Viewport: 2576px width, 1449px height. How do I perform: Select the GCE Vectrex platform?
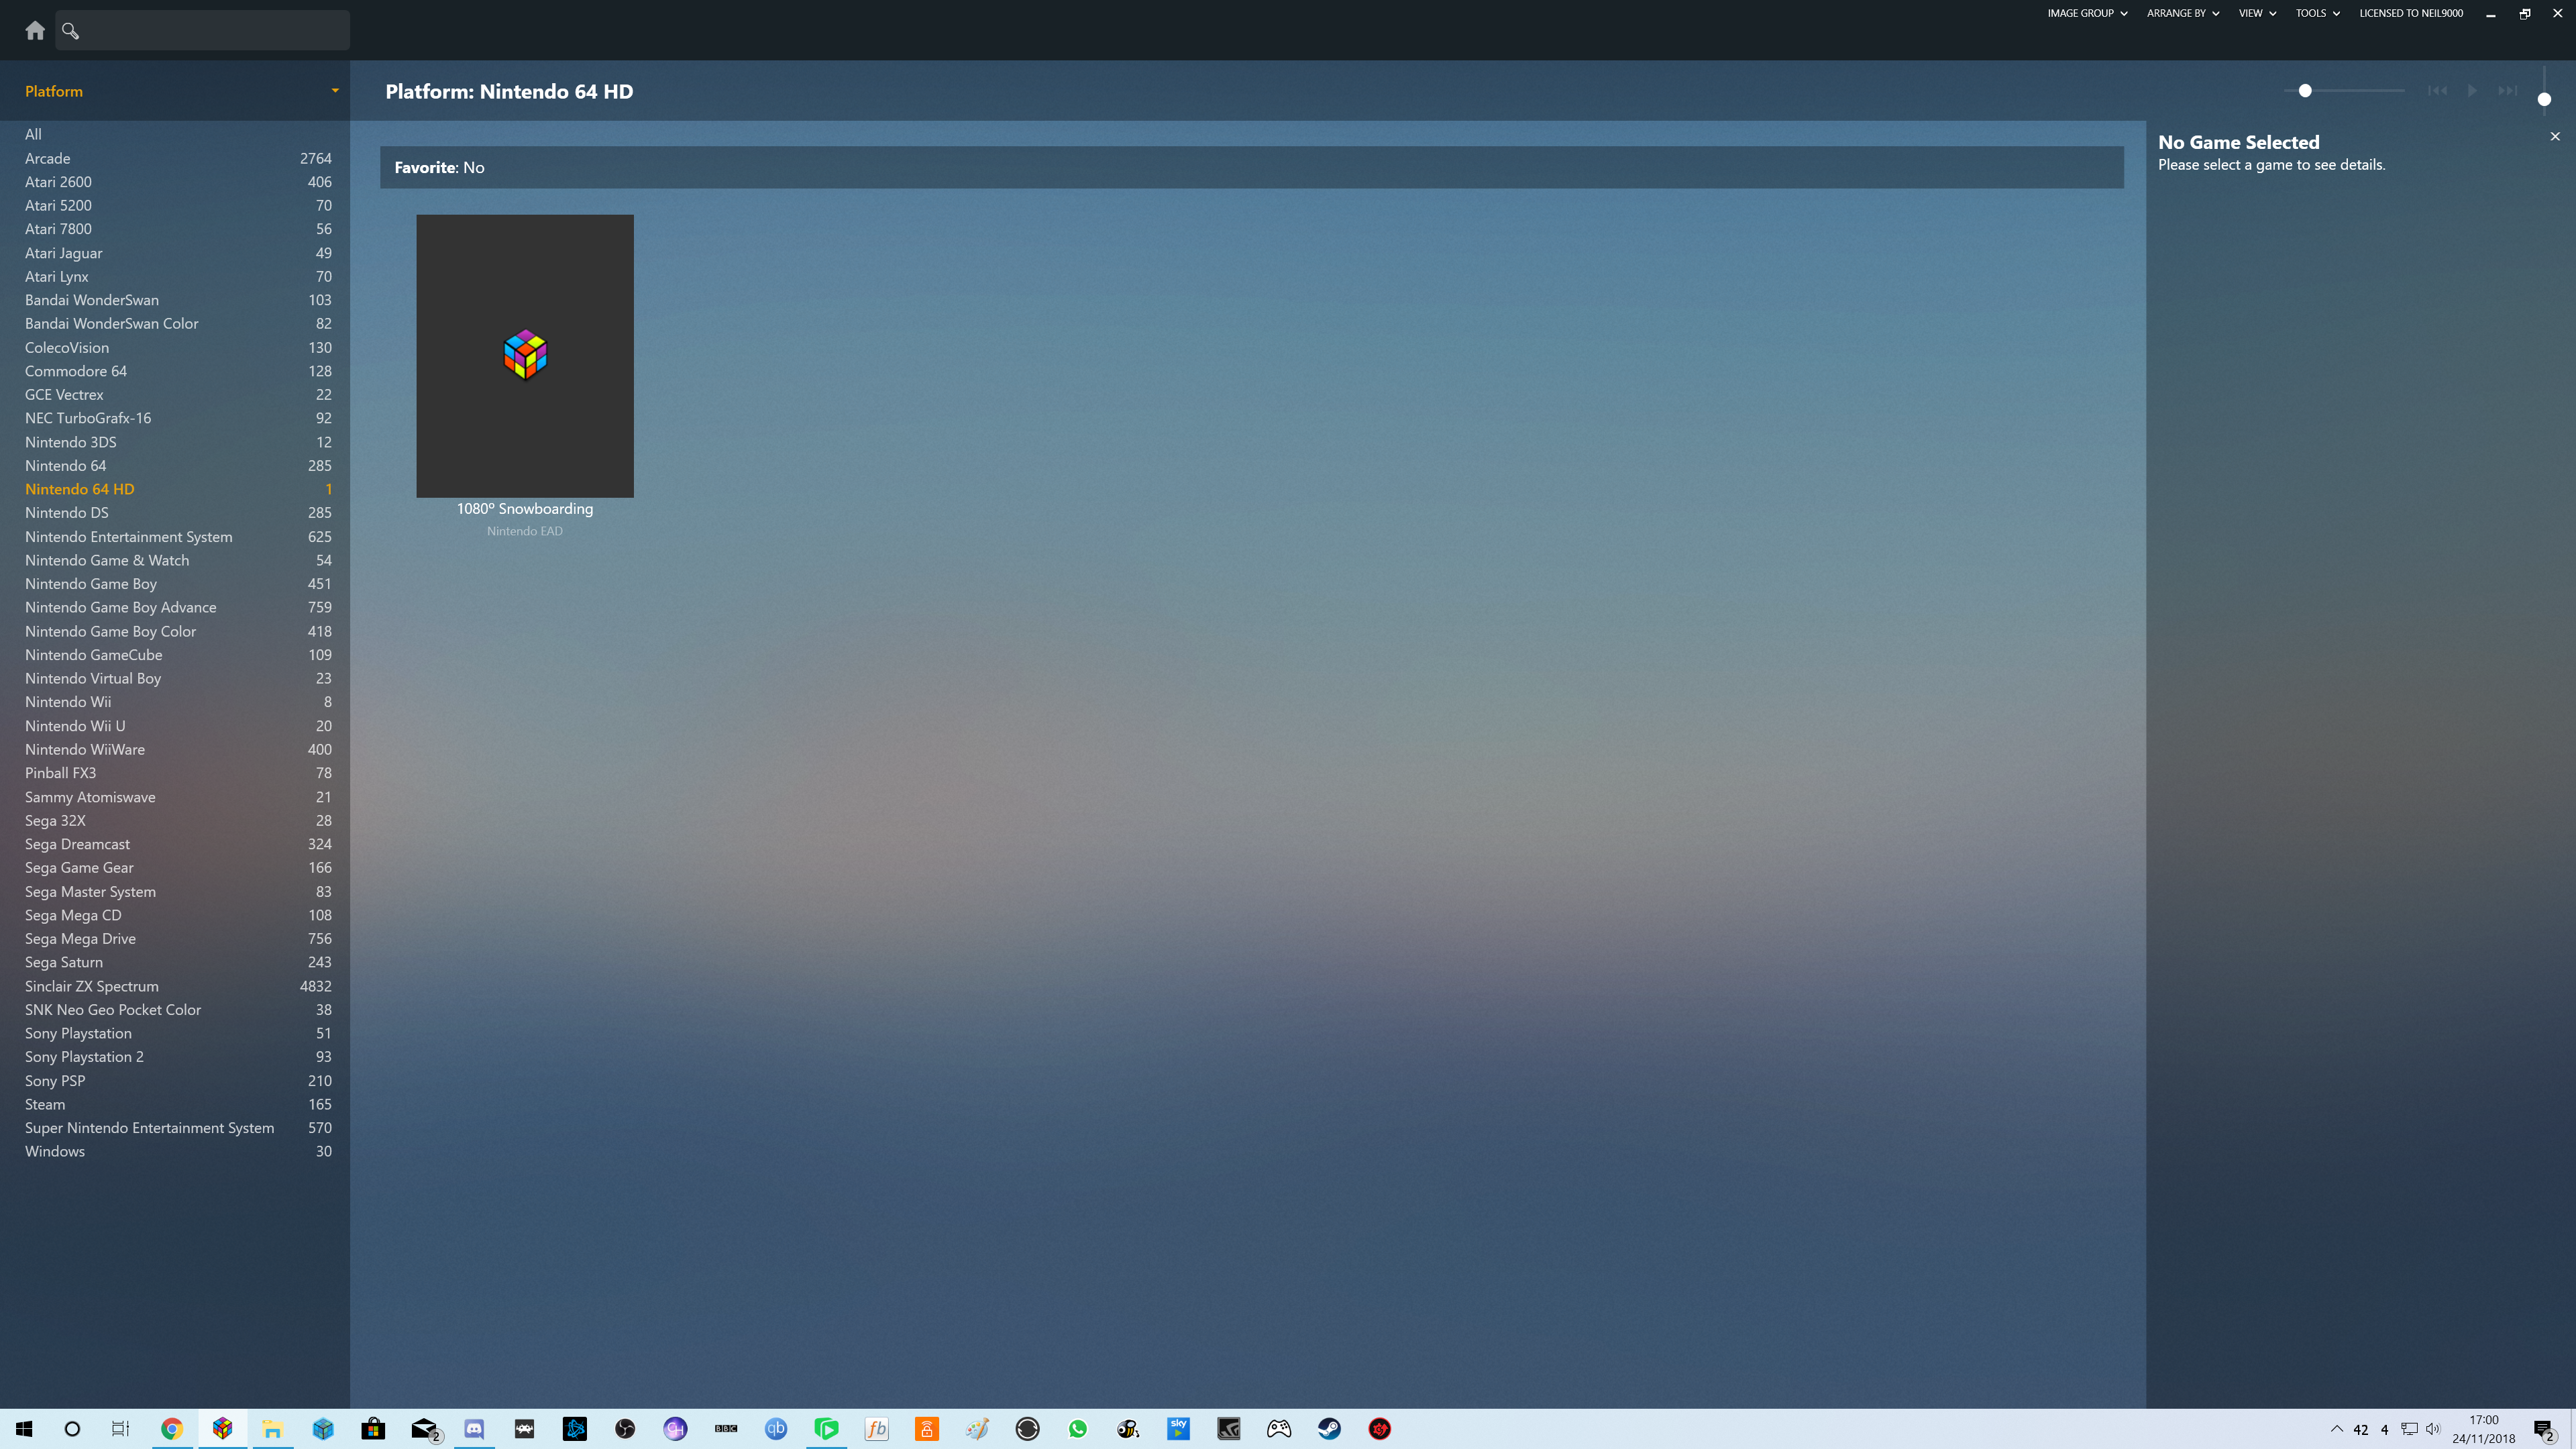[175, 394]
